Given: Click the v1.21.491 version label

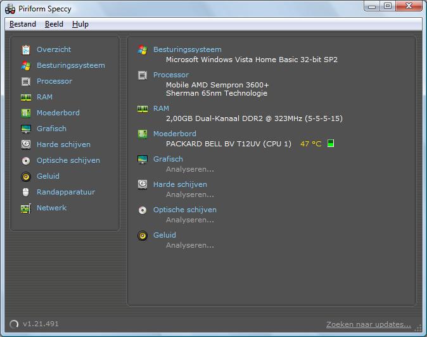Looking at the screenshot, I should [41, 324].
